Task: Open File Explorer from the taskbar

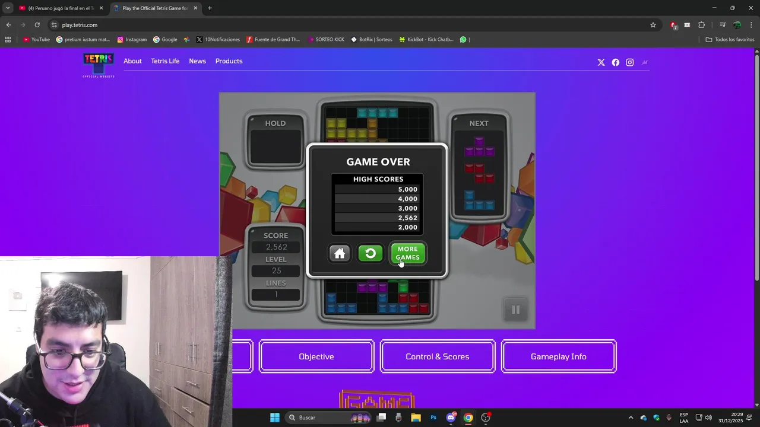Action: point(416,418)
